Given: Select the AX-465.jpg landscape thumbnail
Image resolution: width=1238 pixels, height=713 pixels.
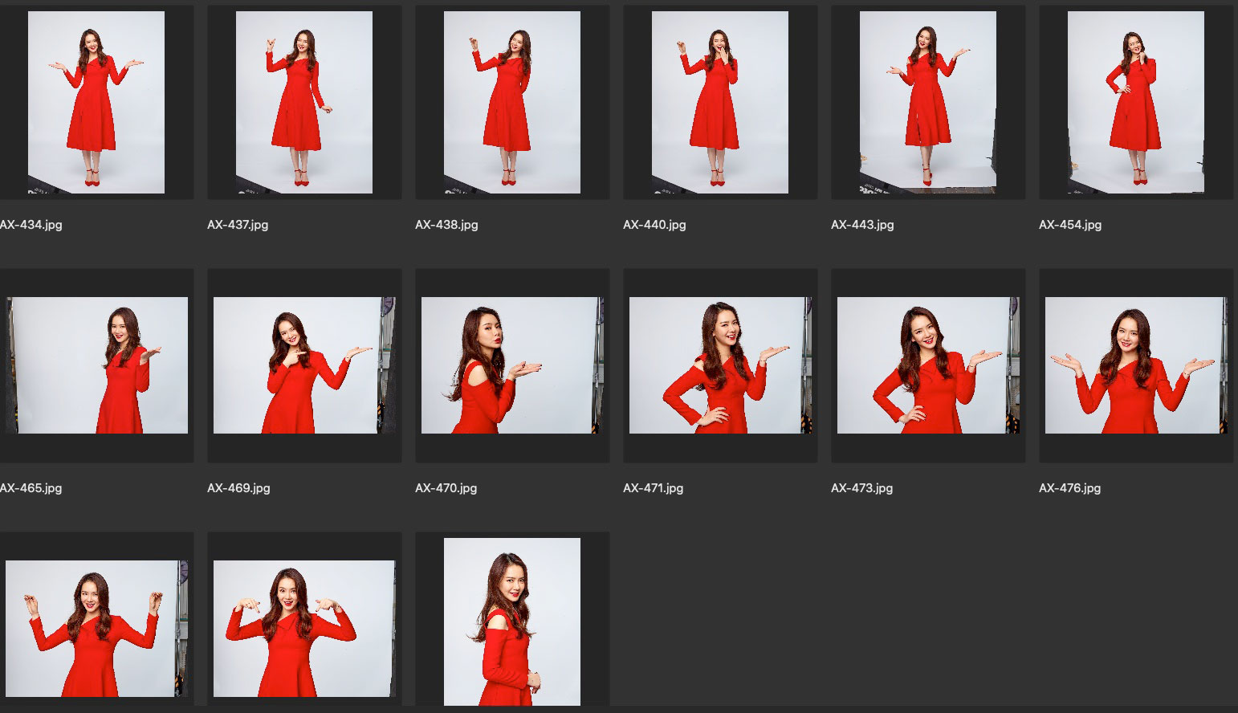Looking at the screenshot, I should point(96,365).
